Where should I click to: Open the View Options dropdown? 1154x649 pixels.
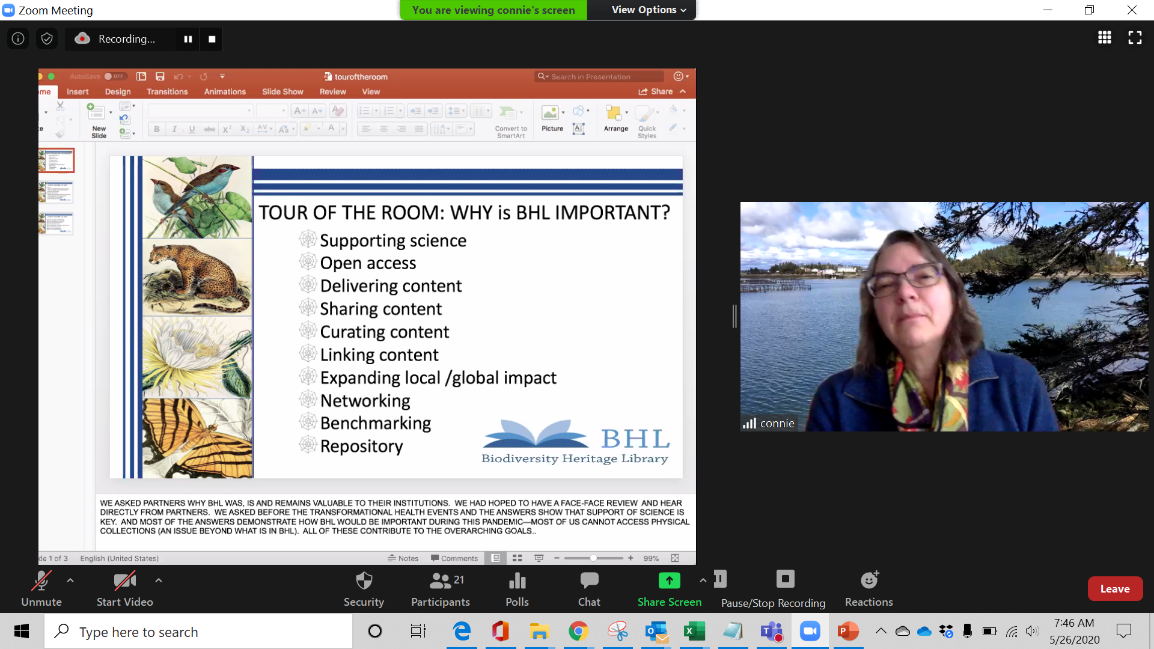point(645,10)
